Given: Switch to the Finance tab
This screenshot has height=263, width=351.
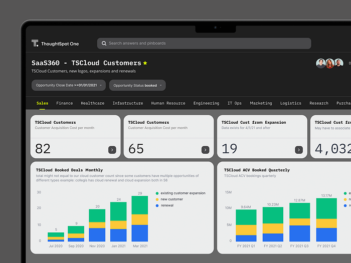Looking at the screenshot, I should coord(65,103).
